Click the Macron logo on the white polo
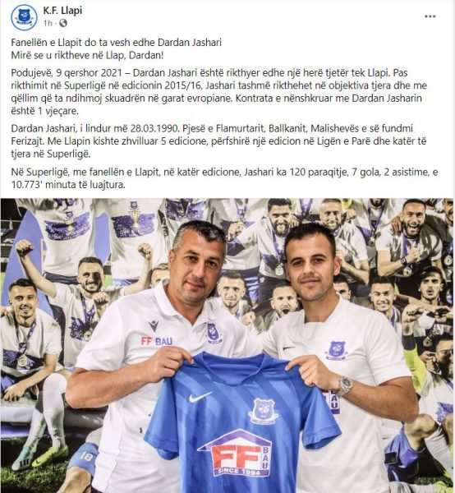 [154, 325]
